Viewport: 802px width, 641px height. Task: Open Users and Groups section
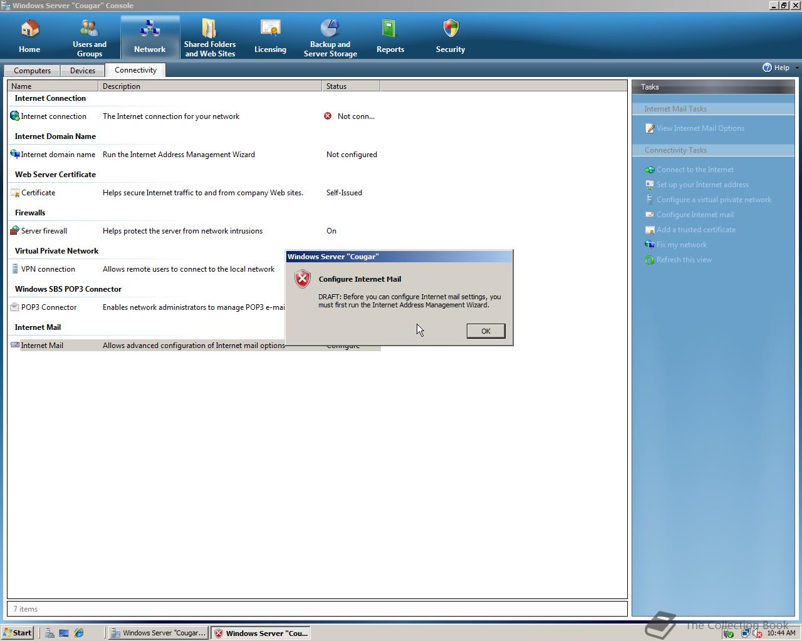click(90, 38)
